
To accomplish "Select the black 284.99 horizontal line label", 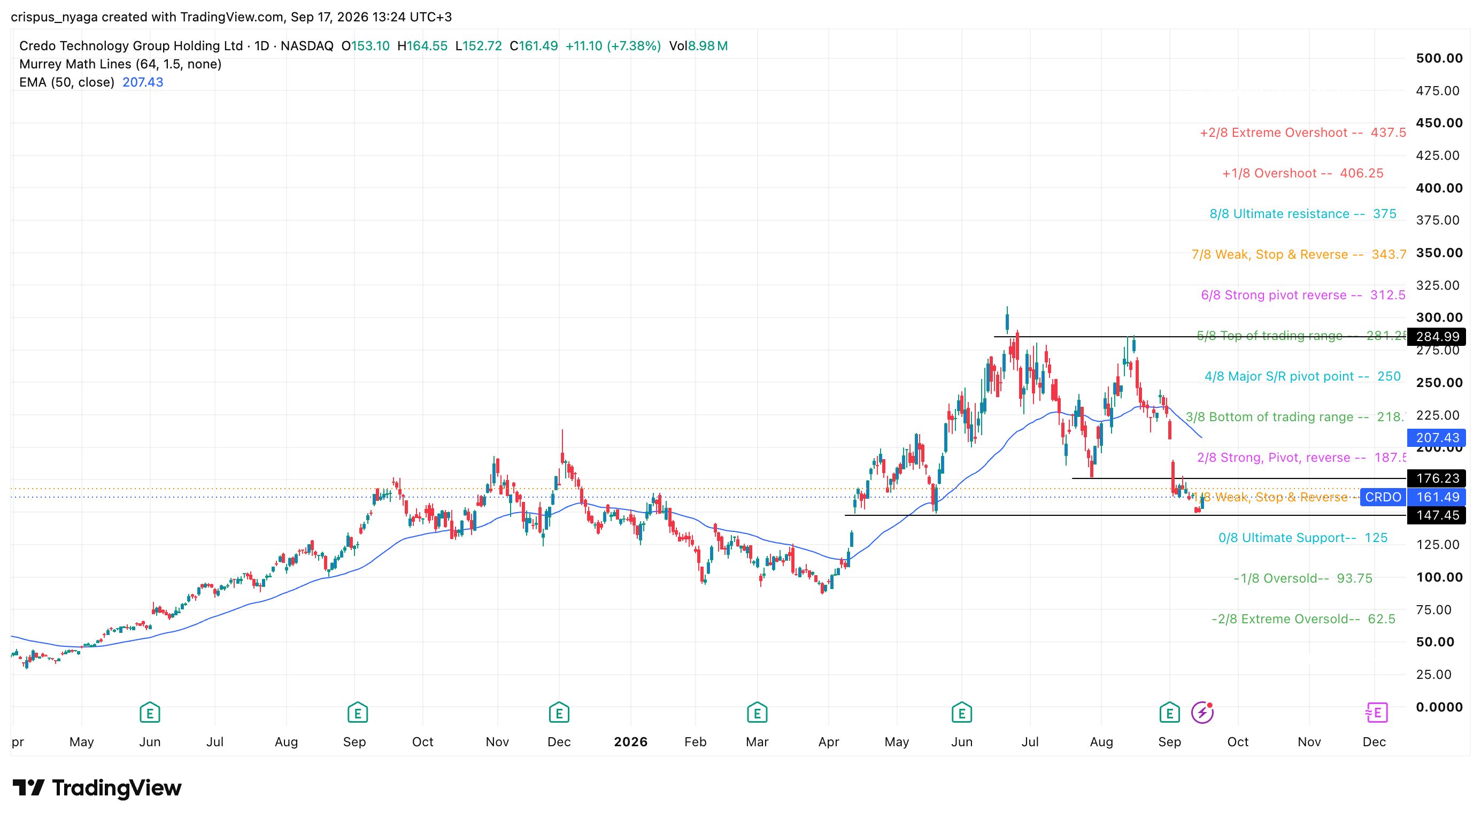I will pyautogui.click(x=1437, y=337).
